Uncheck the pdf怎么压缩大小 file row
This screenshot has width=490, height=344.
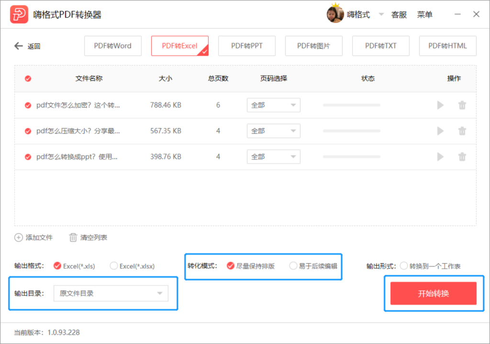(x=28, y=131)
